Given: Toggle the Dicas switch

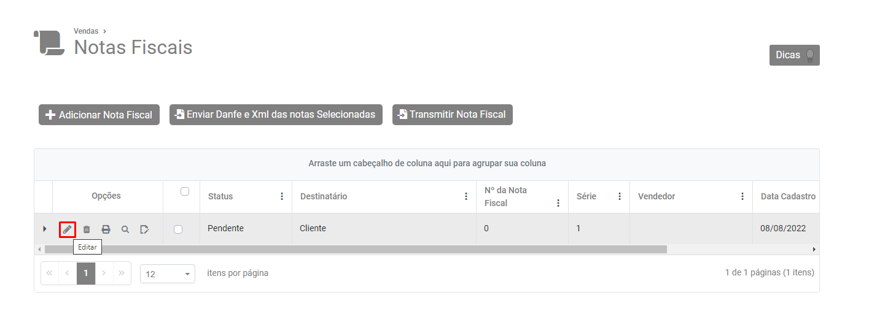Looking at the screenshot, I should point(810,55).
